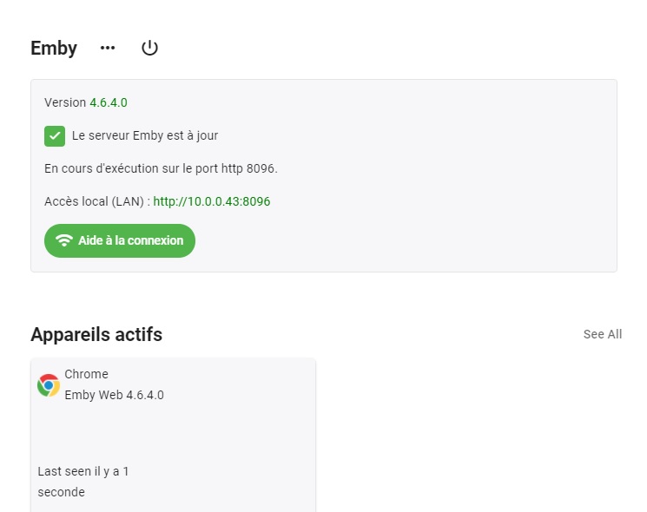
Task: Click the 'Le serveur Emby est à jour' text
Action: click(145, 135)
